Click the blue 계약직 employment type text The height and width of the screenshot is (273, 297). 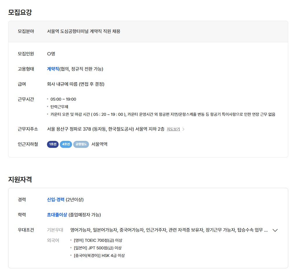click(53, 69)
